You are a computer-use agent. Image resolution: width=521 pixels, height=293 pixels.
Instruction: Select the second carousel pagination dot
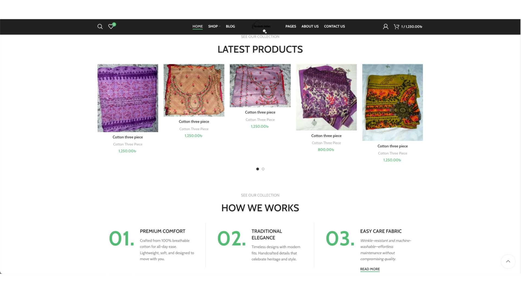[263, 169]
